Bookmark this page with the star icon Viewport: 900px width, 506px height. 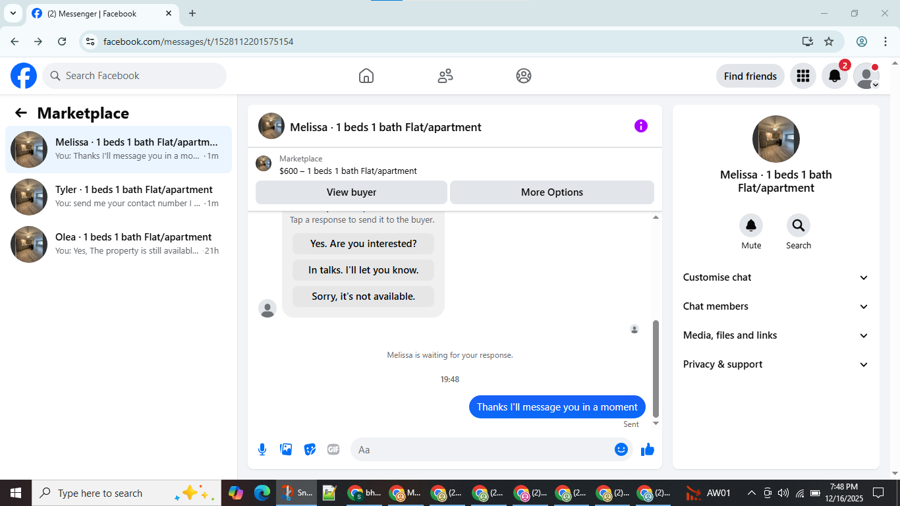click(x=829, y=42)
